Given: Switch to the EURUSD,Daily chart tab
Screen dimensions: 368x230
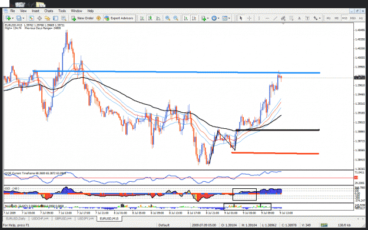Looking at the screenshot, I should 16,218.
